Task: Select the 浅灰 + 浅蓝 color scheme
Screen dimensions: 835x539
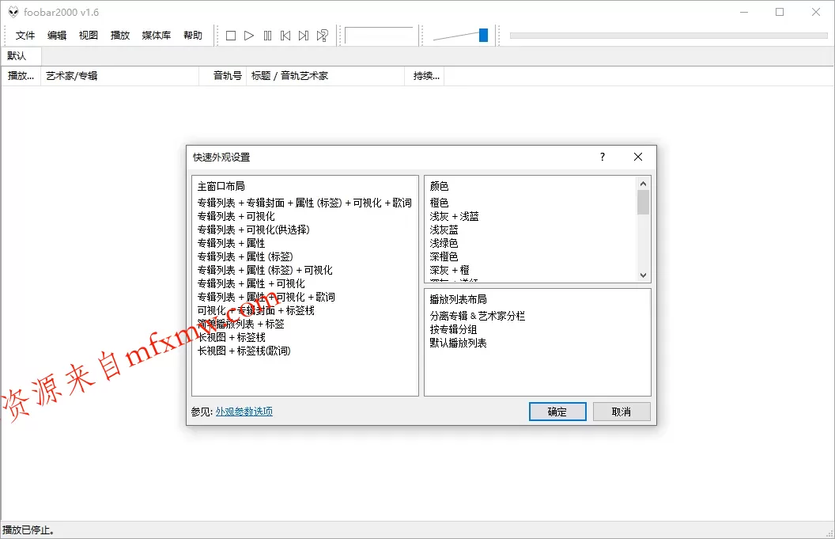Action: pos(454,216)
